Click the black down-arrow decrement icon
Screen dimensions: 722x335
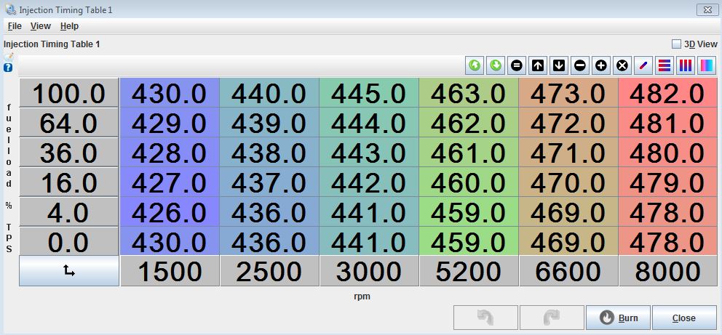point(559,65)
